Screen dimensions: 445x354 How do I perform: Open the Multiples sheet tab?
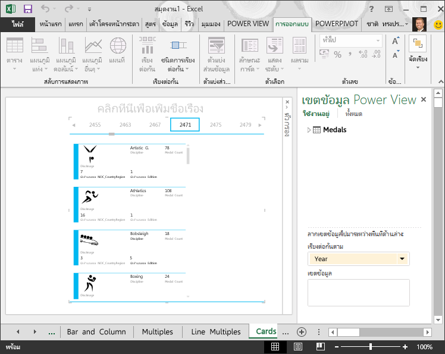[x=157, y=331]
